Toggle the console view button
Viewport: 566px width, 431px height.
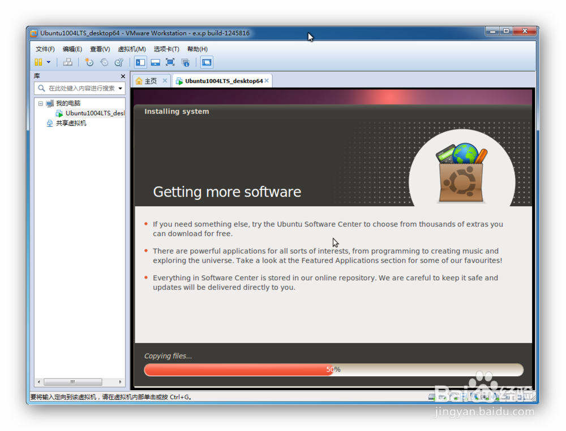(207, 62)
